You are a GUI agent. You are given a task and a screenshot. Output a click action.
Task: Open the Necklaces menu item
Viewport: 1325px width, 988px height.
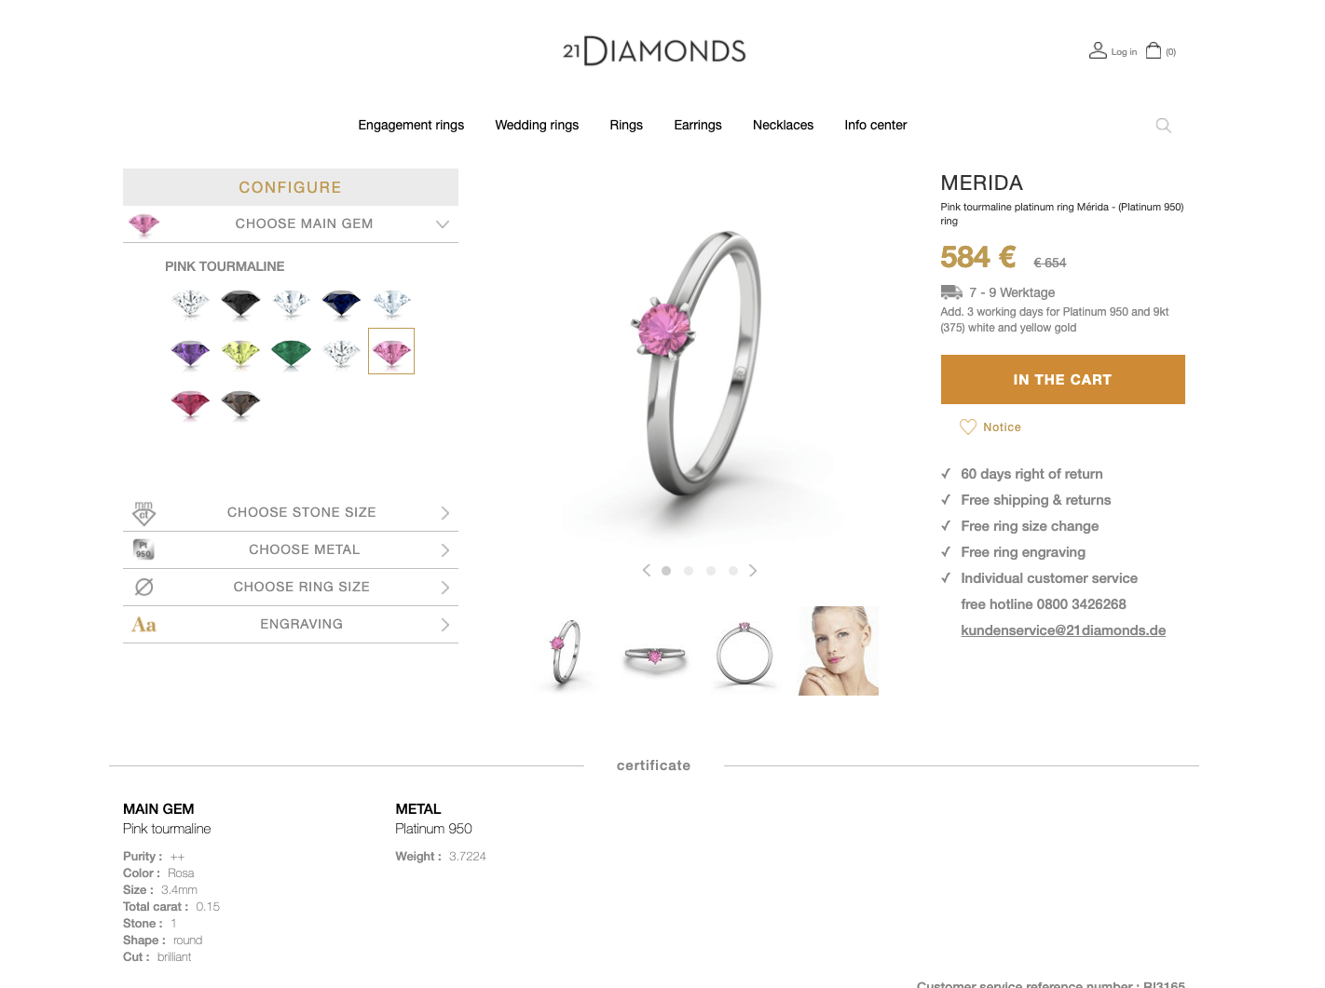pyautogui.click(x=783, y=125)
